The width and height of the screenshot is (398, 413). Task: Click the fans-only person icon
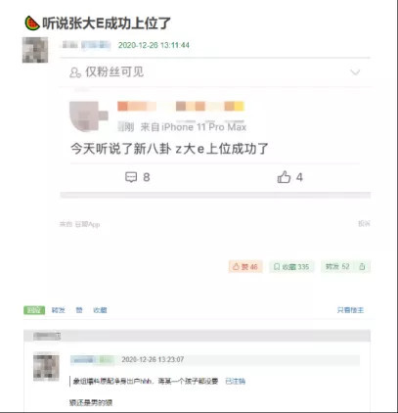[75, 72]
